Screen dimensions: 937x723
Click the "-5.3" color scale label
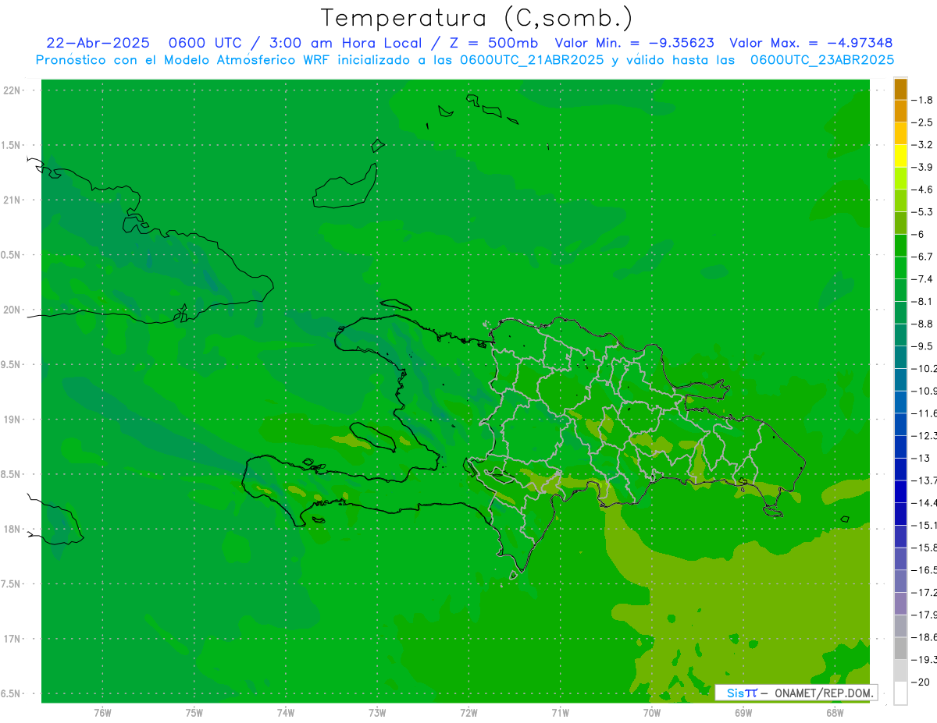coord(923,212)
